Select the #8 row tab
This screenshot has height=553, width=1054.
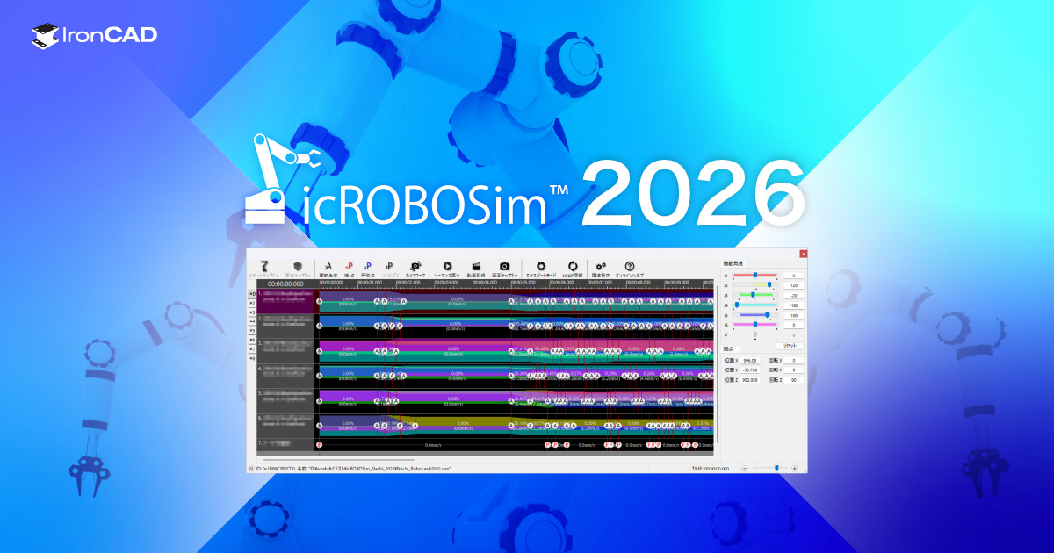click(x=252, y=358)
